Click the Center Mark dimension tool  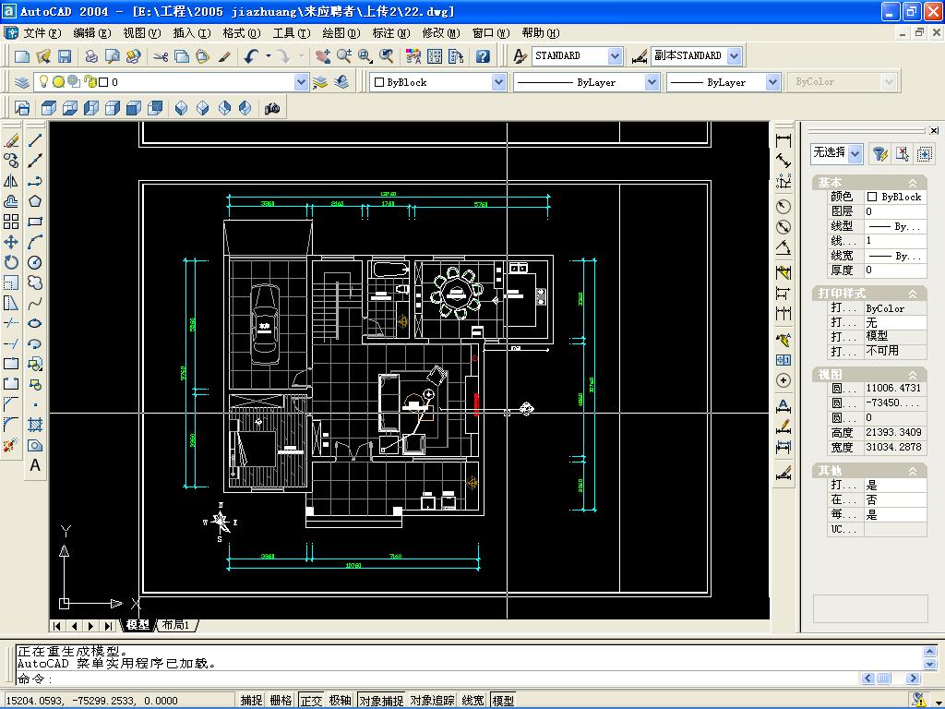click(784, 380)
